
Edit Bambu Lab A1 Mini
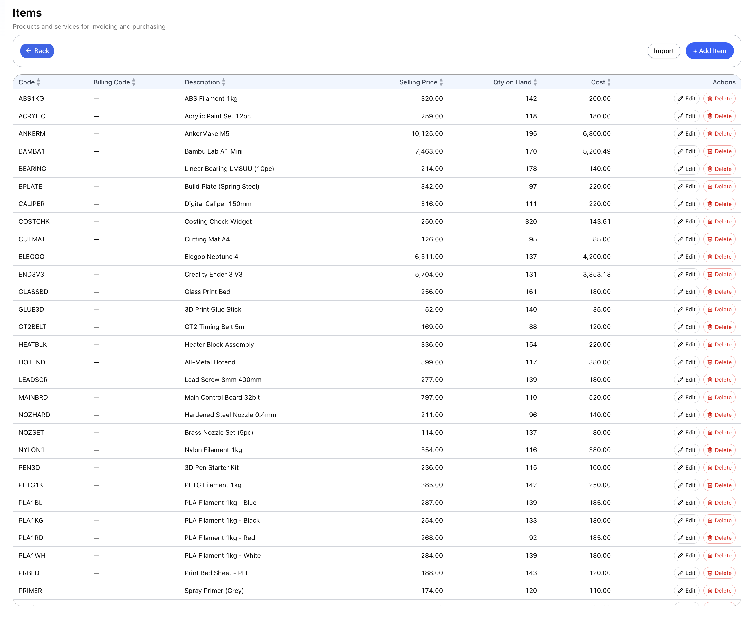point(686,151)
